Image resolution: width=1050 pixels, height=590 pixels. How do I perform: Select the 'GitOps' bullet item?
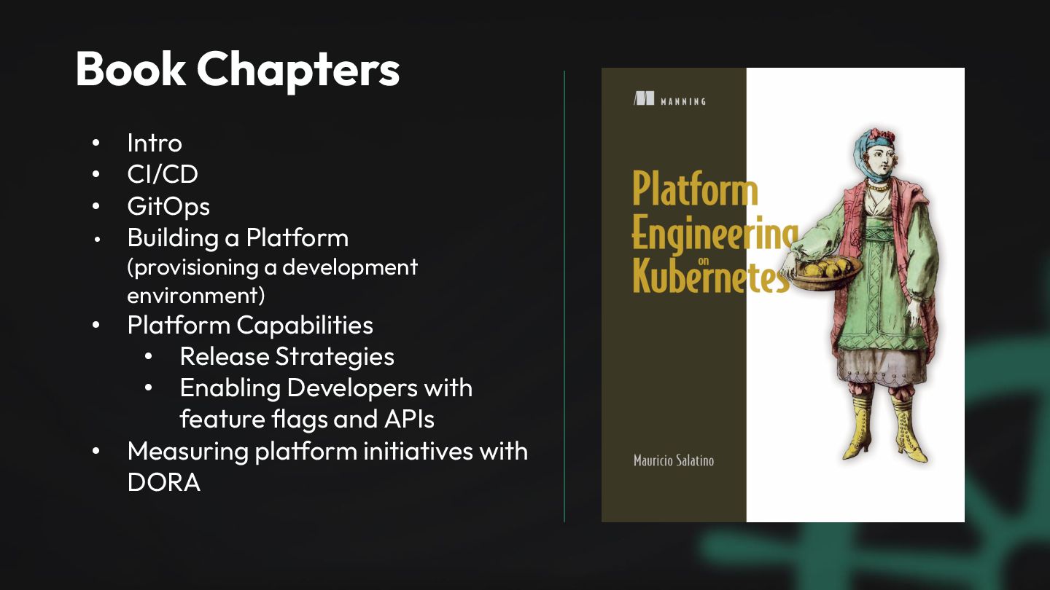point(168,206)
